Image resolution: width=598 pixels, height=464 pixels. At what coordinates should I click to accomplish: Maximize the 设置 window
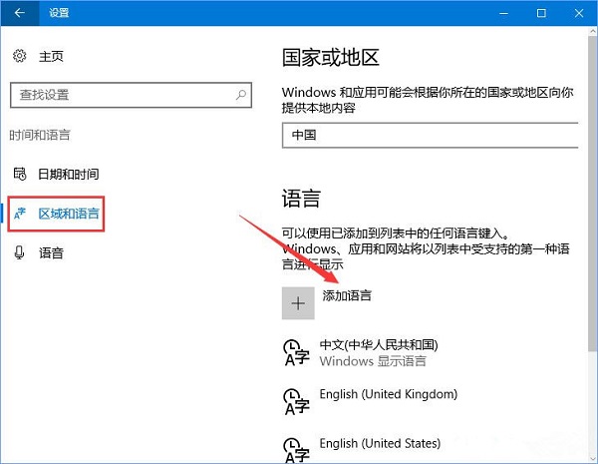tap(541, 13)
